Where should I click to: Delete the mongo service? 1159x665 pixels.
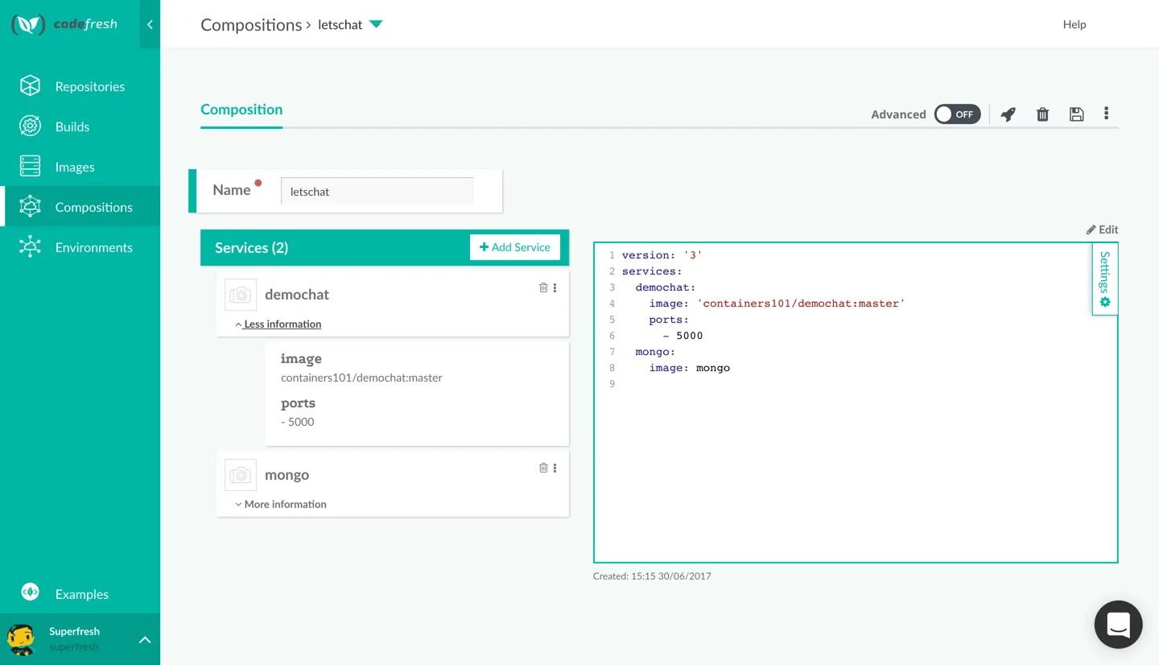tap(543, 468)
